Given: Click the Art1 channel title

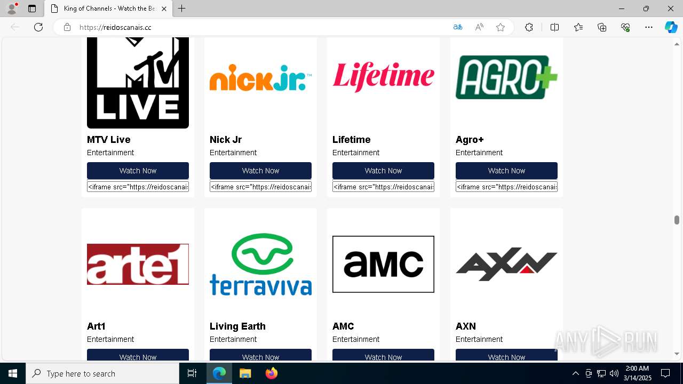Looking at the screenshot, I should point(96,326).
